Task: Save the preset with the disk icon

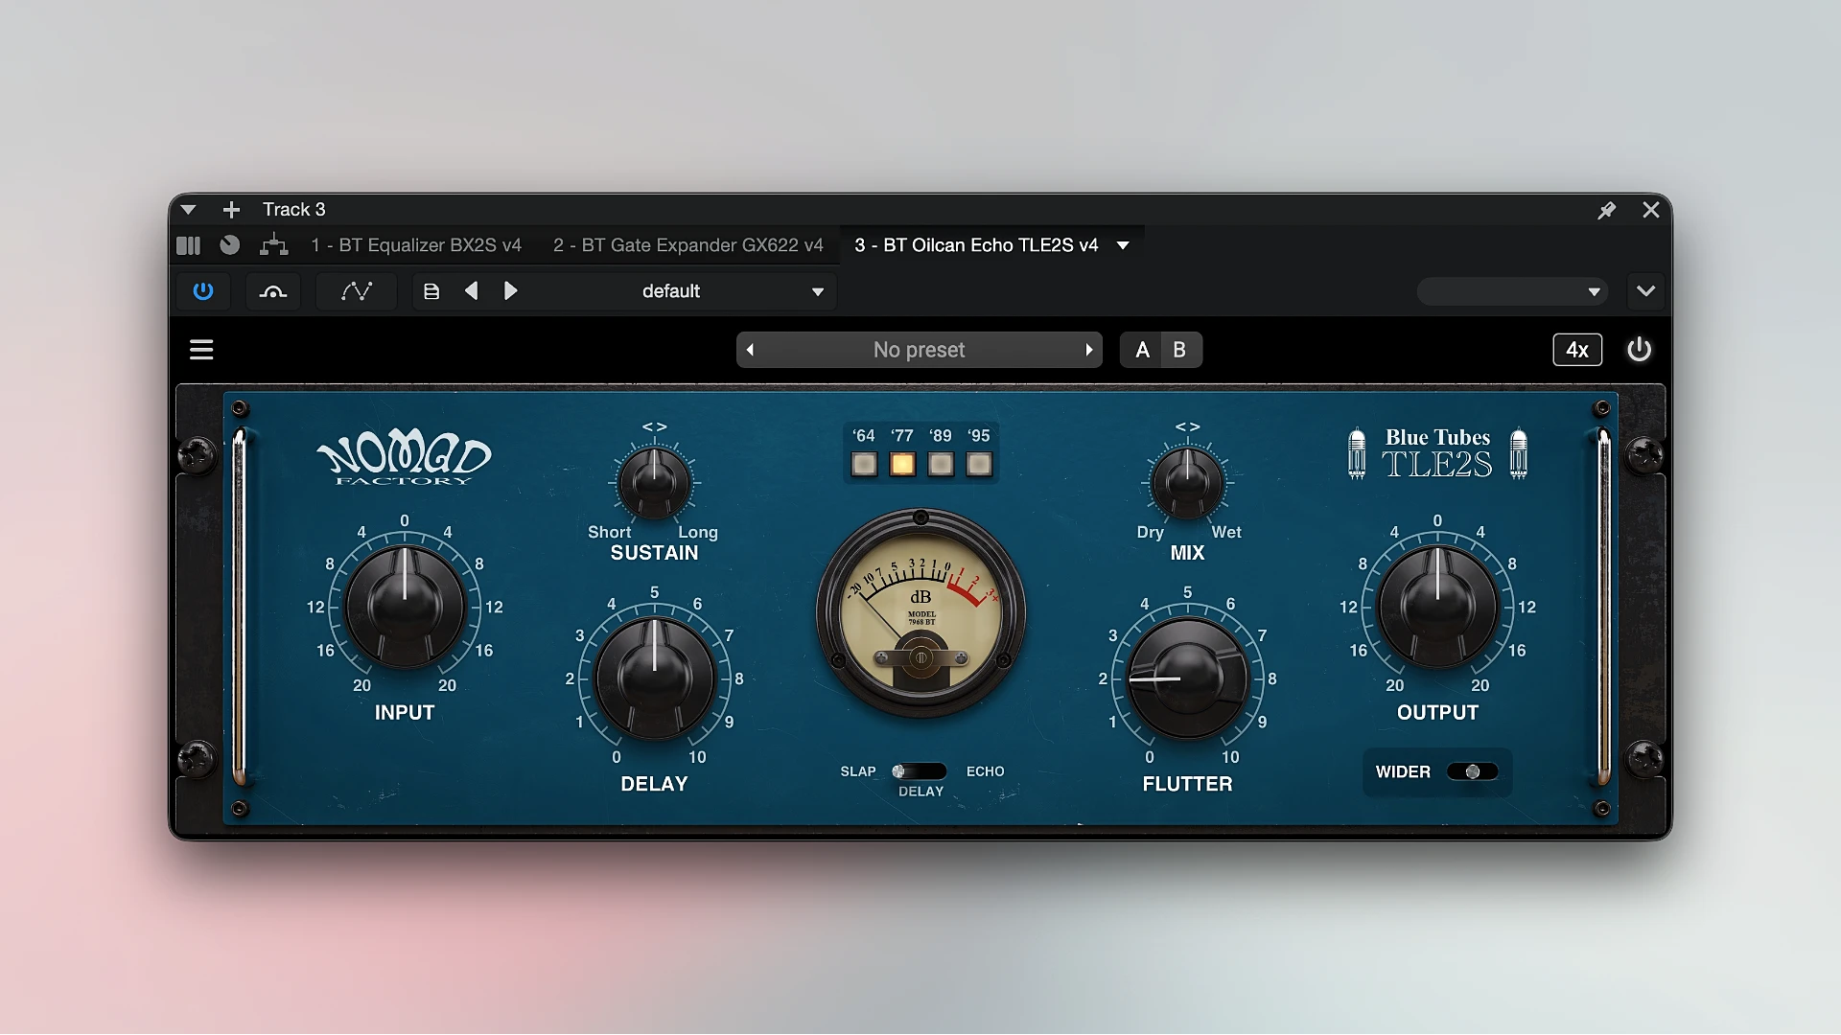Action: click(431, 291)
